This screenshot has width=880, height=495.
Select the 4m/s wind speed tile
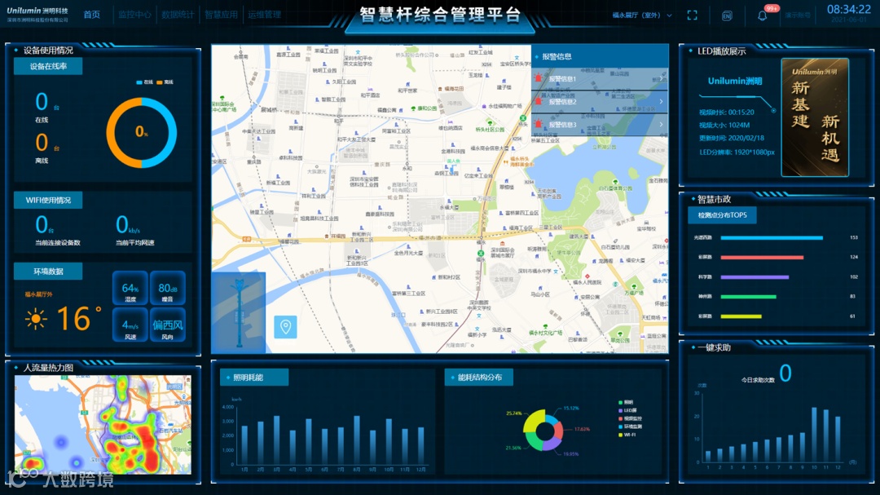coord(130,325)
